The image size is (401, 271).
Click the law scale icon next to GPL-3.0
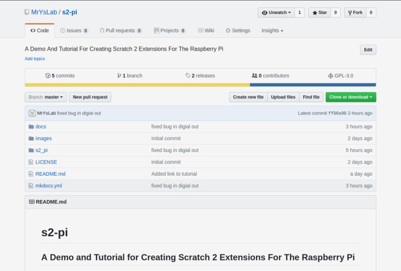pyautogui.click(x=330, y=76)
